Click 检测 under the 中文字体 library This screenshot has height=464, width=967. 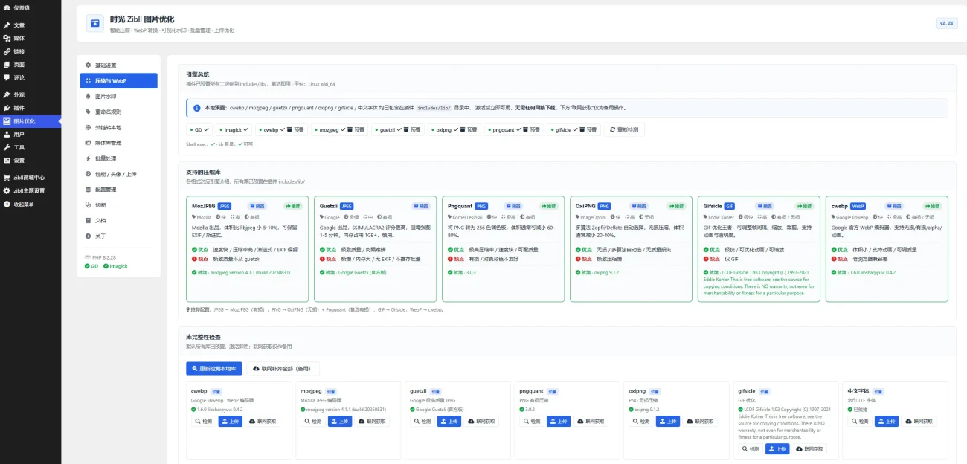859,421
